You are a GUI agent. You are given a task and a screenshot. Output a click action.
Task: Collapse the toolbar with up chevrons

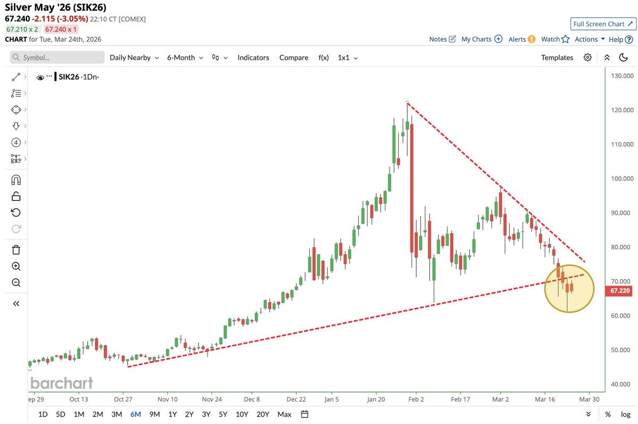[x=607, y=57]
